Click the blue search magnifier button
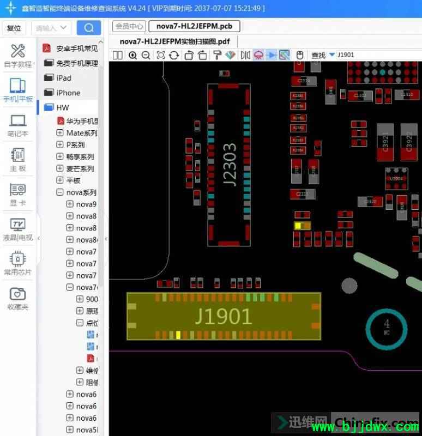The height and width of the screenshot is (436, 422). tap(89, 28)
